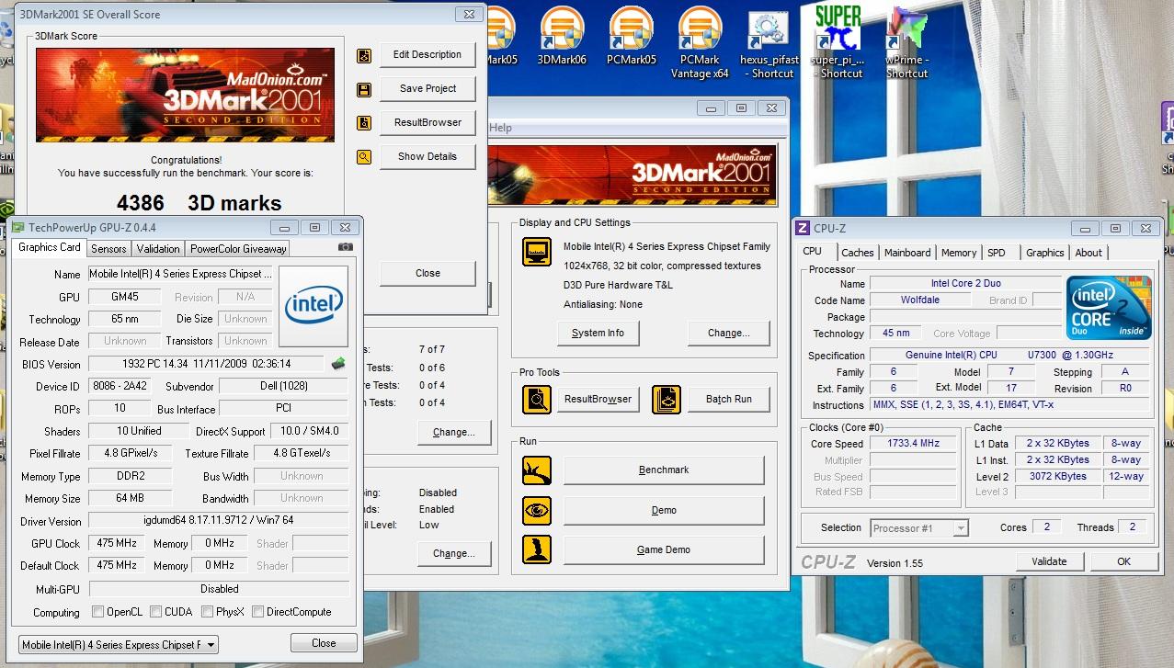Open the About tab in CPU-Z
The width and height of the screenshot is (1174, 668).
click(x=1089, y=253)
